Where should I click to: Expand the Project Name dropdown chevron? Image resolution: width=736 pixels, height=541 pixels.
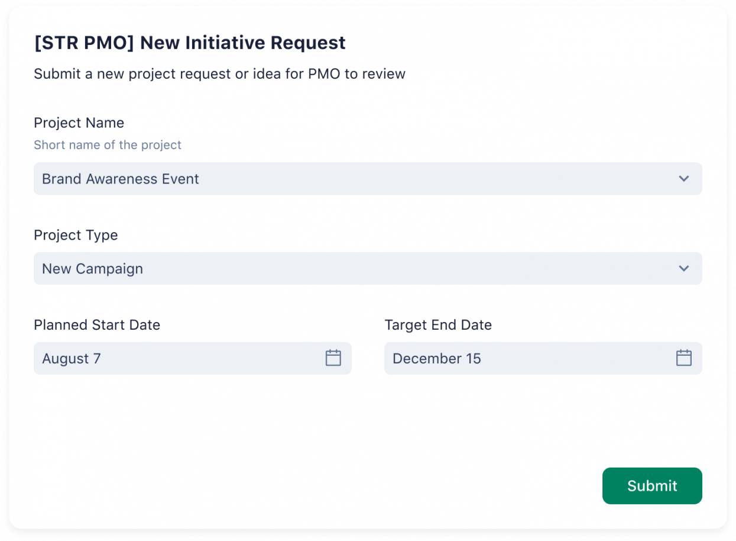click(x=684, y=179)
